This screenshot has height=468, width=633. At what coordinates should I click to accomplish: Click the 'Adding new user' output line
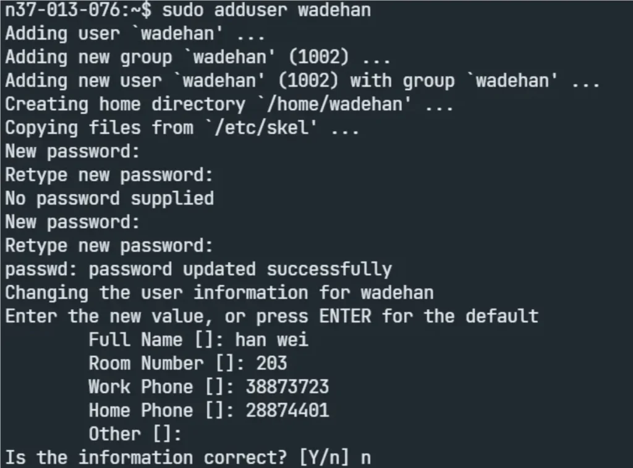point(302,81)
